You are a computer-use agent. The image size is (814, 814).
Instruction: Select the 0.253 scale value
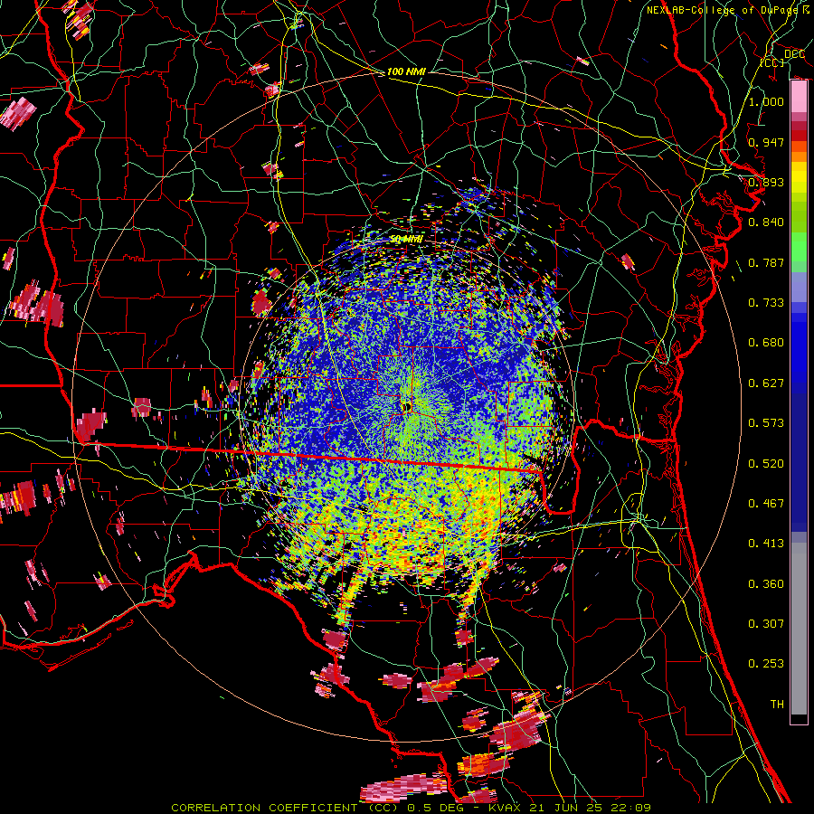(766, 664)
